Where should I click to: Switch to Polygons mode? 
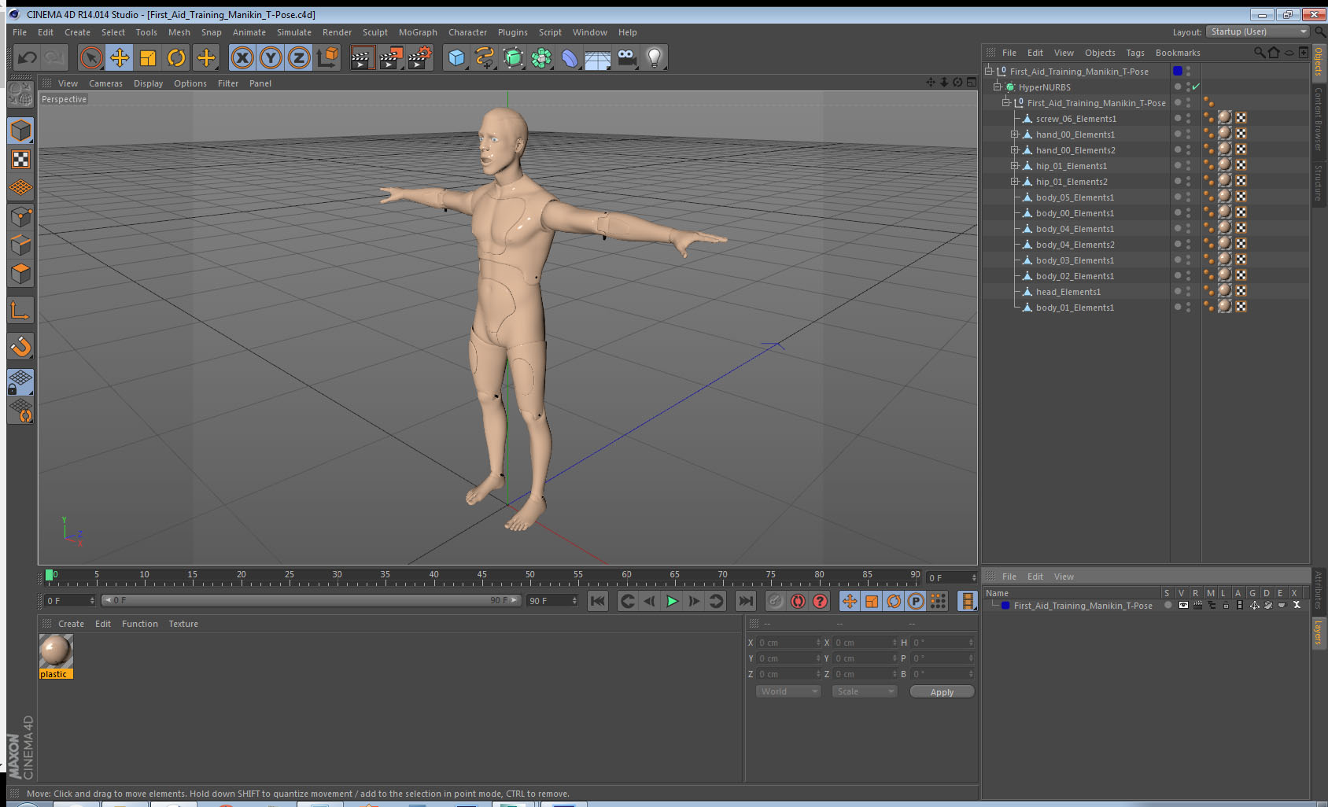tap(20, 273)
